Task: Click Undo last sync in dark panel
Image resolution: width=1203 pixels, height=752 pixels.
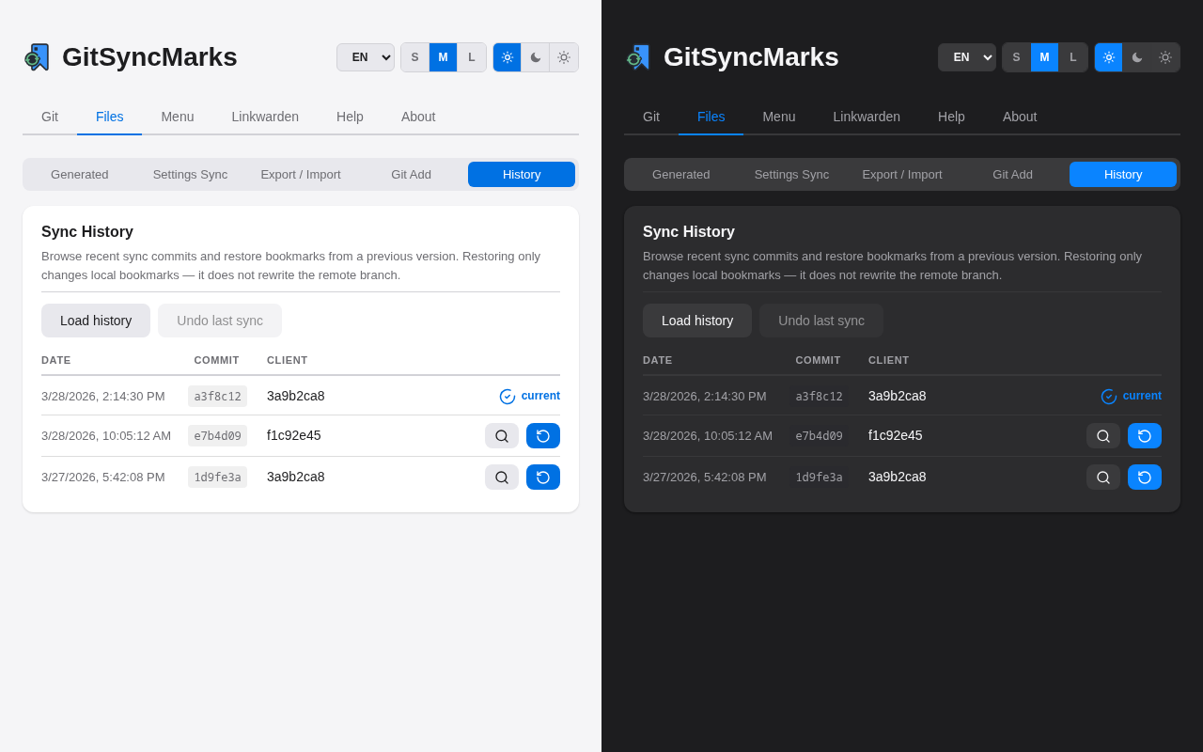Action: pyautogui.click(x=821, y=321)
